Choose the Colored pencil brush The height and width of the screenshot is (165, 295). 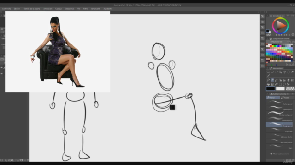tap(279, 119)
